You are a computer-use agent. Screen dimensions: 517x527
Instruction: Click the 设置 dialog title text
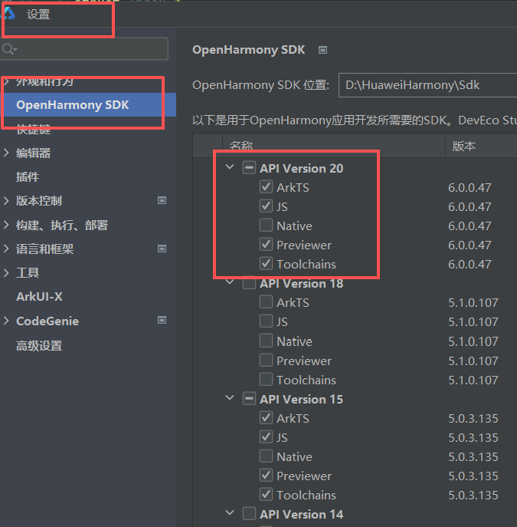click(x=38, y=15)
